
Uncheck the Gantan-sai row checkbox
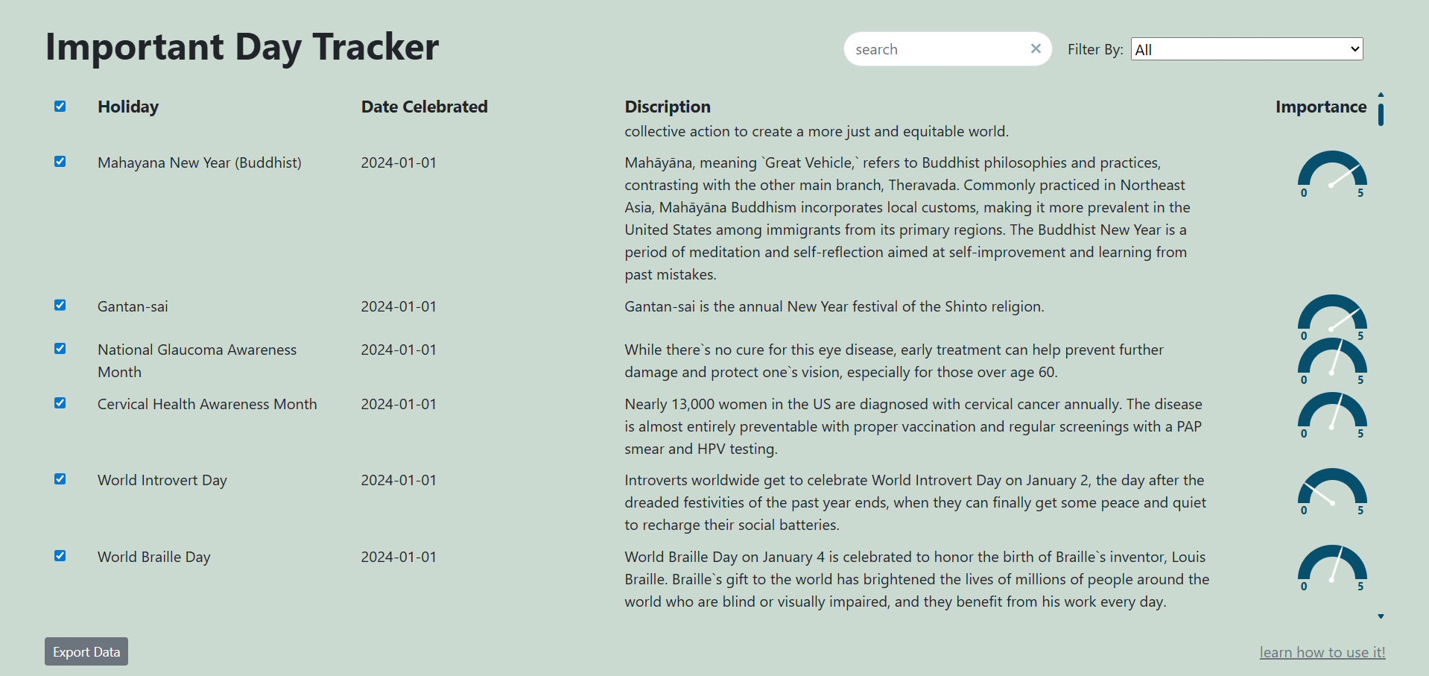pos(60,306)
